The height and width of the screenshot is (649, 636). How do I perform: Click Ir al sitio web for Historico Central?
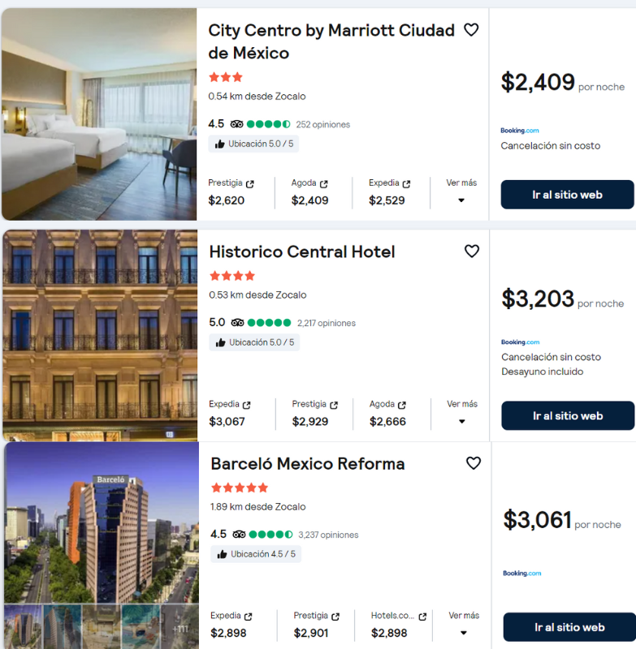click(568, 415)
